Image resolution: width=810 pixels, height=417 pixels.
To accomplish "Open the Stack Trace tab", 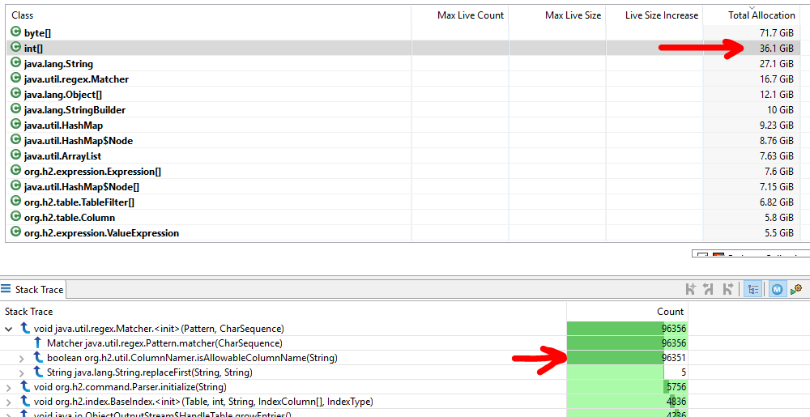I will click(33, 290).
